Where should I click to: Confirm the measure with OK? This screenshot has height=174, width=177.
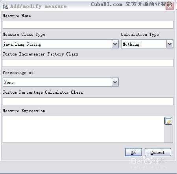click(x=133, y=152)
